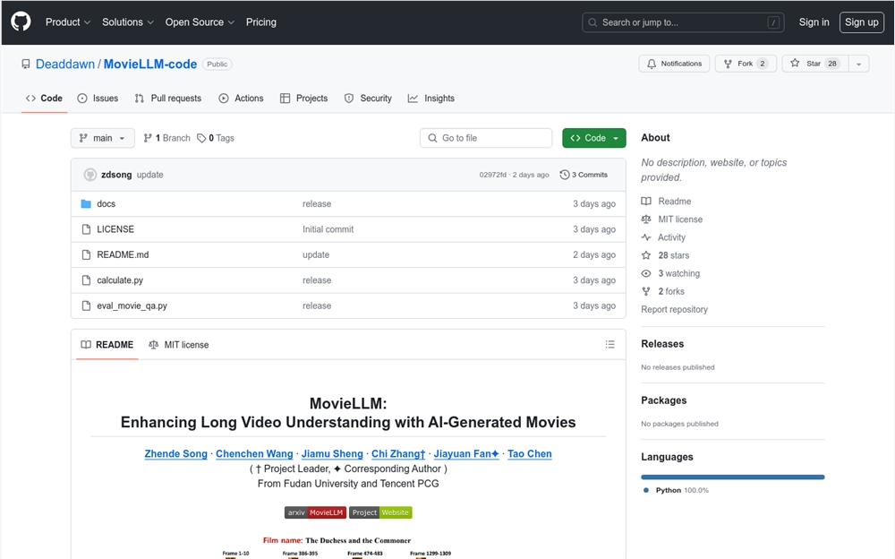
Task: Open the 3 watching eye link
Action: [670, 273]
